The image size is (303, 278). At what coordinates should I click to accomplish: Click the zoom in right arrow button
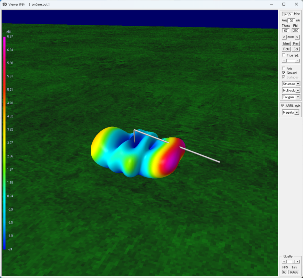pyautogui.click(x=297, y=37)
